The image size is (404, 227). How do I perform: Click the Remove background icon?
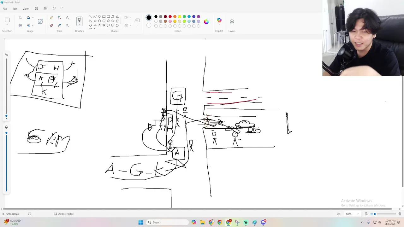pos(20,25)
